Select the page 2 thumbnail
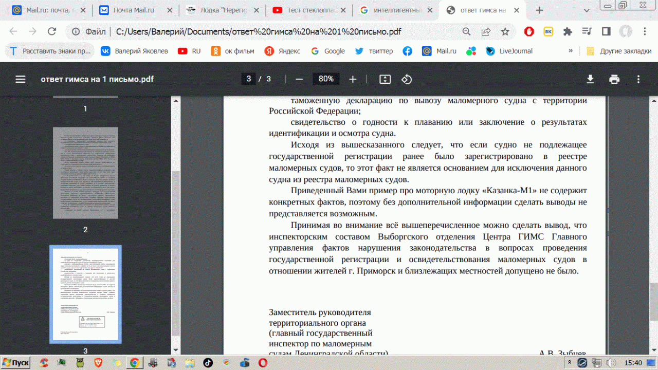658x370 pixels. tap(85, 174)
